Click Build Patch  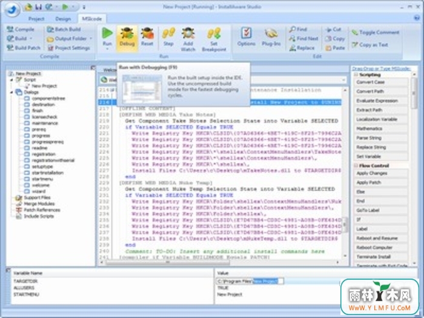[24, 48]
